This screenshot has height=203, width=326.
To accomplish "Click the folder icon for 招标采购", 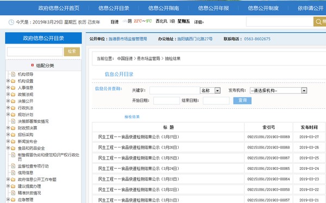I will (13, 135).
